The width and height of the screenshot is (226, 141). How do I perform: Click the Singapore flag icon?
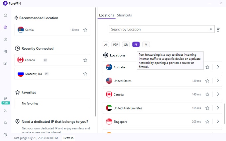tap(109, 121)
